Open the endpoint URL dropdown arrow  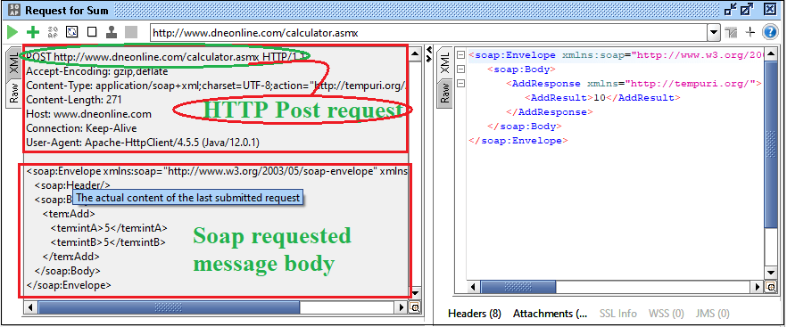click(x=714, y=33)
